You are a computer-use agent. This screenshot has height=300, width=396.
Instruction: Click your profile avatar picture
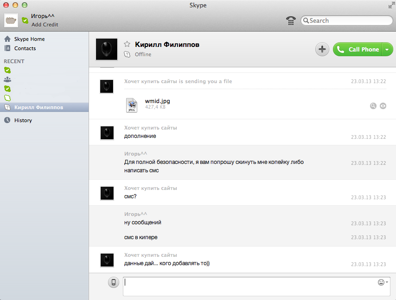pyautogui.click(x=11, y=20)
